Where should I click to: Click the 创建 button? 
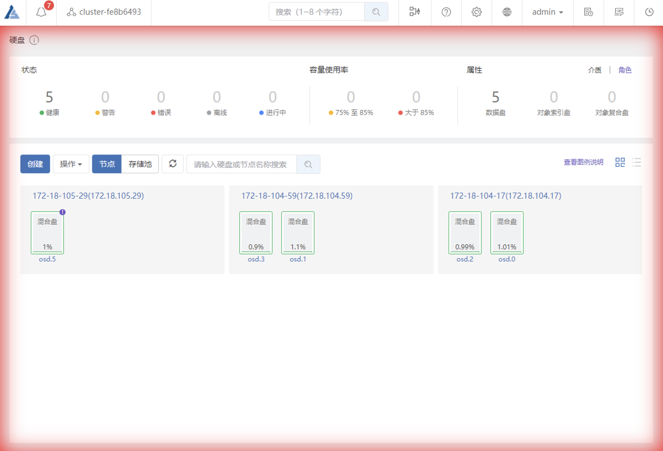coord(35,164)
